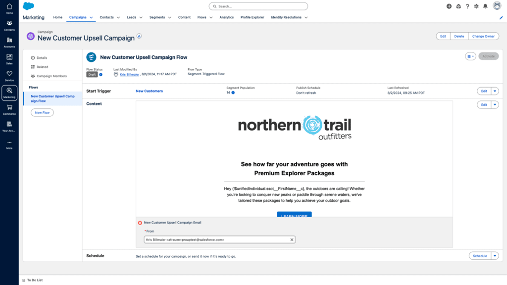This screenshot has width=507, height=285.
Task: Open dropdown next to Content Edit
Action: 495,105
